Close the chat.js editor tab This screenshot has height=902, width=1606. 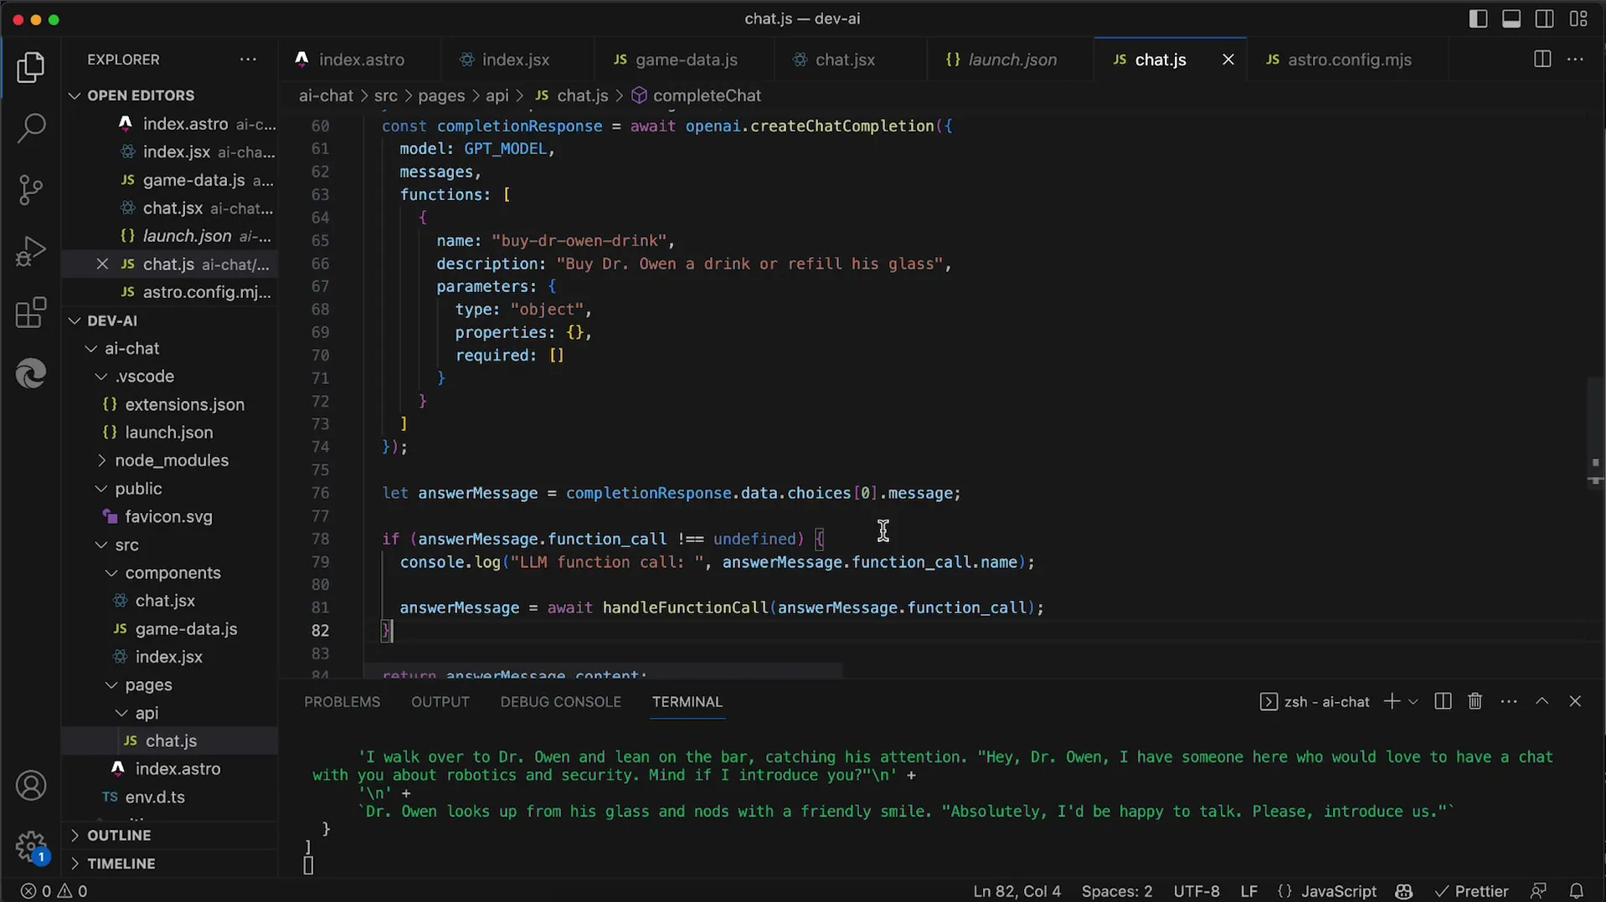1228,59
